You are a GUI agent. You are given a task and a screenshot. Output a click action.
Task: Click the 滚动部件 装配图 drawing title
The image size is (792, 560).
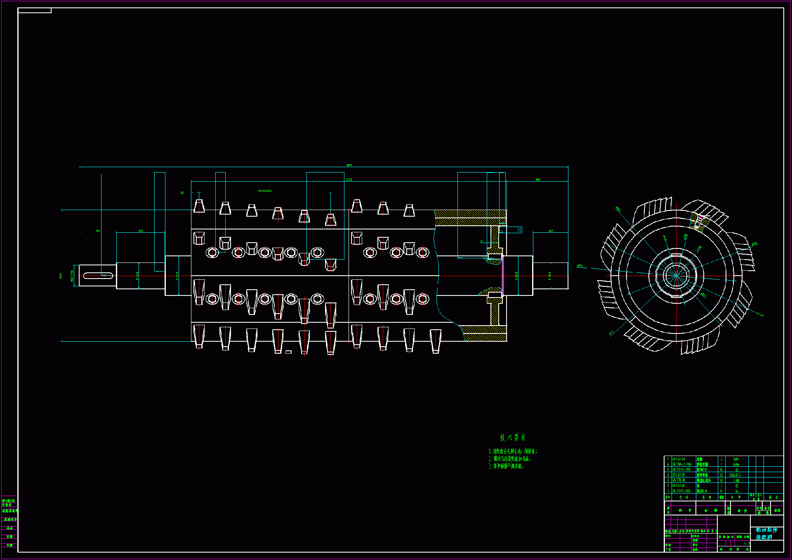point(766,533)
